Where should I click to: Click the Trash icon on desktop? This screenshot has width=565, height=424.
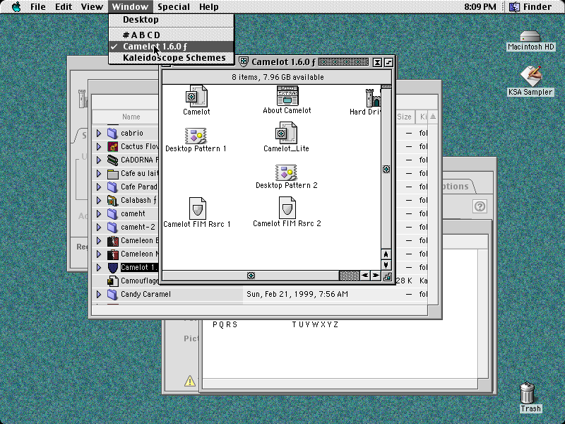528,393
